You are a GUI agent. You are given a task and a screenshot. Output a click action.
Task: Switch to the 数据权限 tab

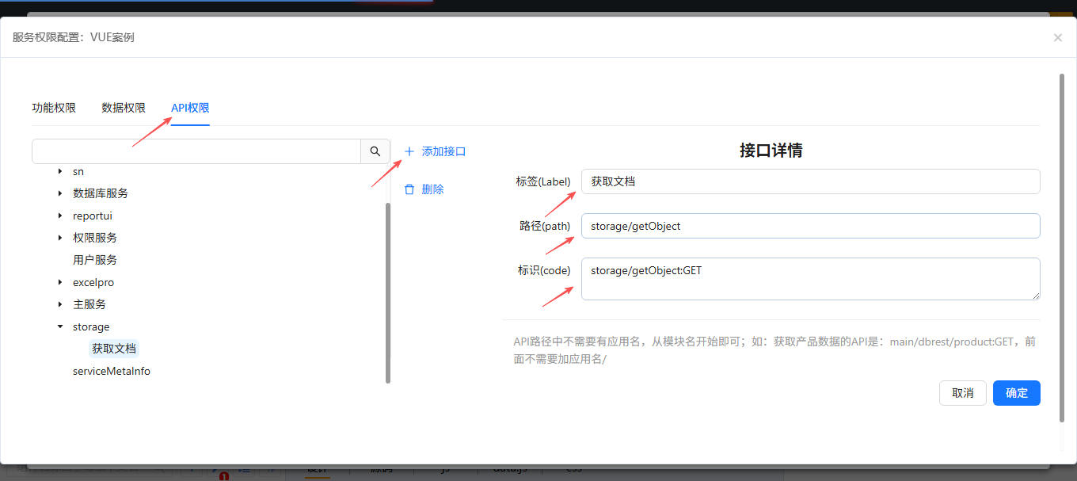pos(124,108)
